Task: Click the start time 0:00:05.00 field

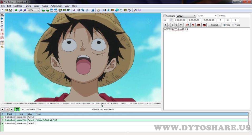Action: 180,20
